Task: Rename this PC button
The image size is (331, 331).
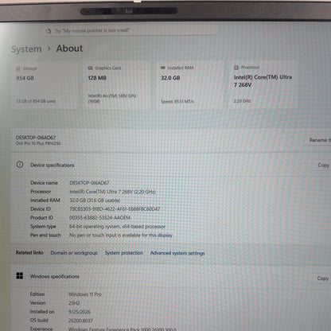Action: (320, 140)
